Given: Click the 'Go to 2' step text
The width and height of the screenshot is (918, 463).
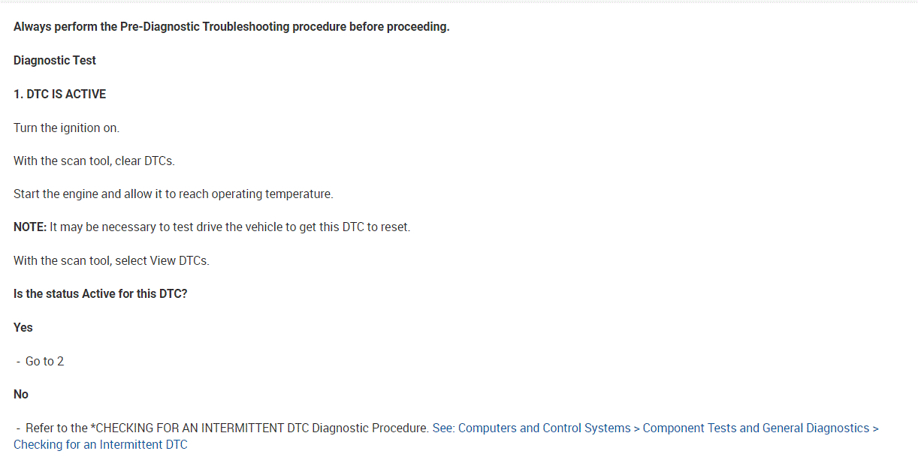Looking at the screenshot, I should (44, 361).
